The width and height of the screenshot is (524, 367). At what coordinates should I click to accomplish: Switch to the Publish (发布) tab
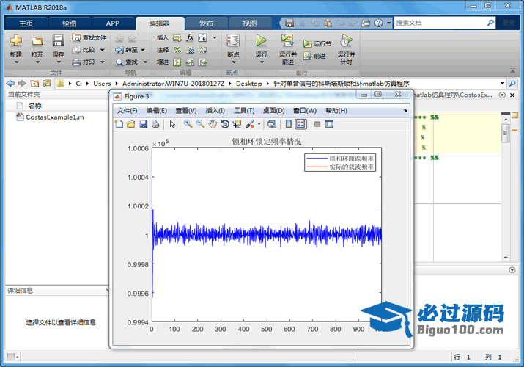(x=206, y=23)
